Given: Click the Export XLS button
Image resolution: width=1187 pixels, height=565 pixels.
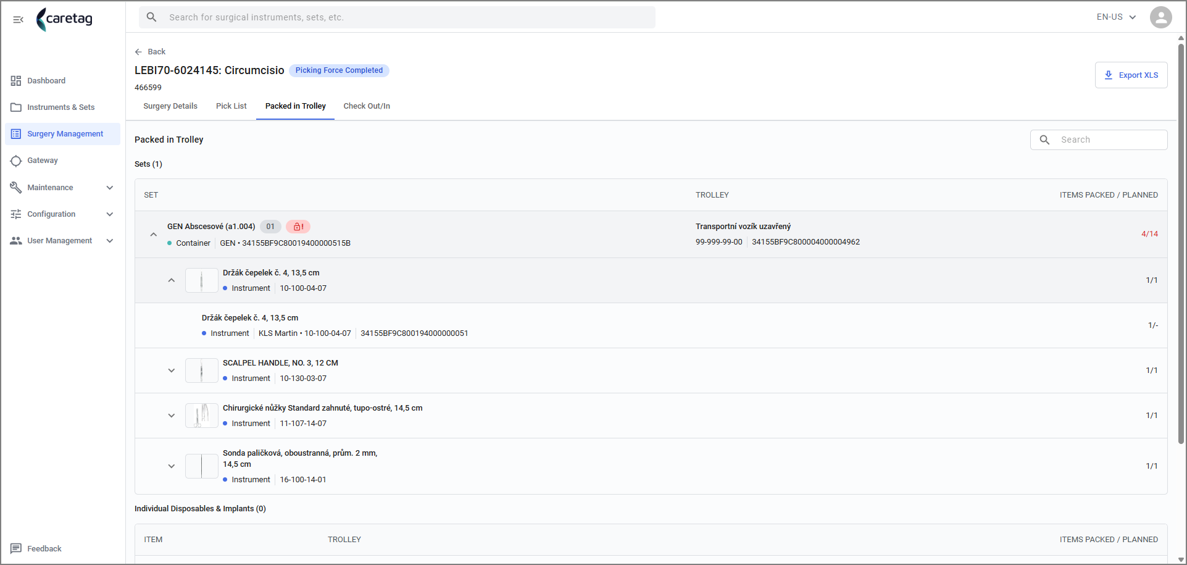Looking at the screenshot, I should pos(1131,75).
